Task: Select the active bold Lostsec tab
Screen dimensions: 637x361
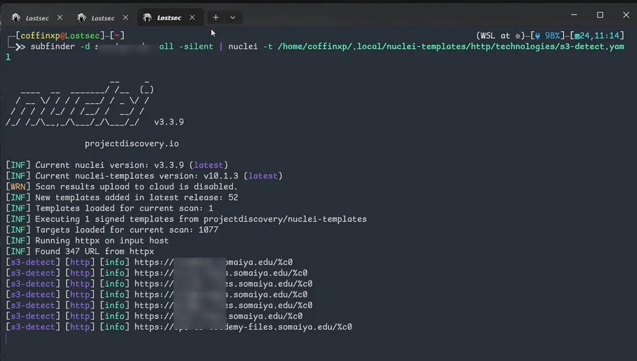Action: pos(163,18)
